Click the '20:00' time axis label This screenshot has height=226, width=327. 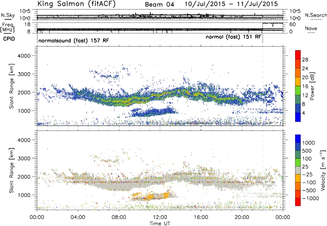tap(242, 217)
